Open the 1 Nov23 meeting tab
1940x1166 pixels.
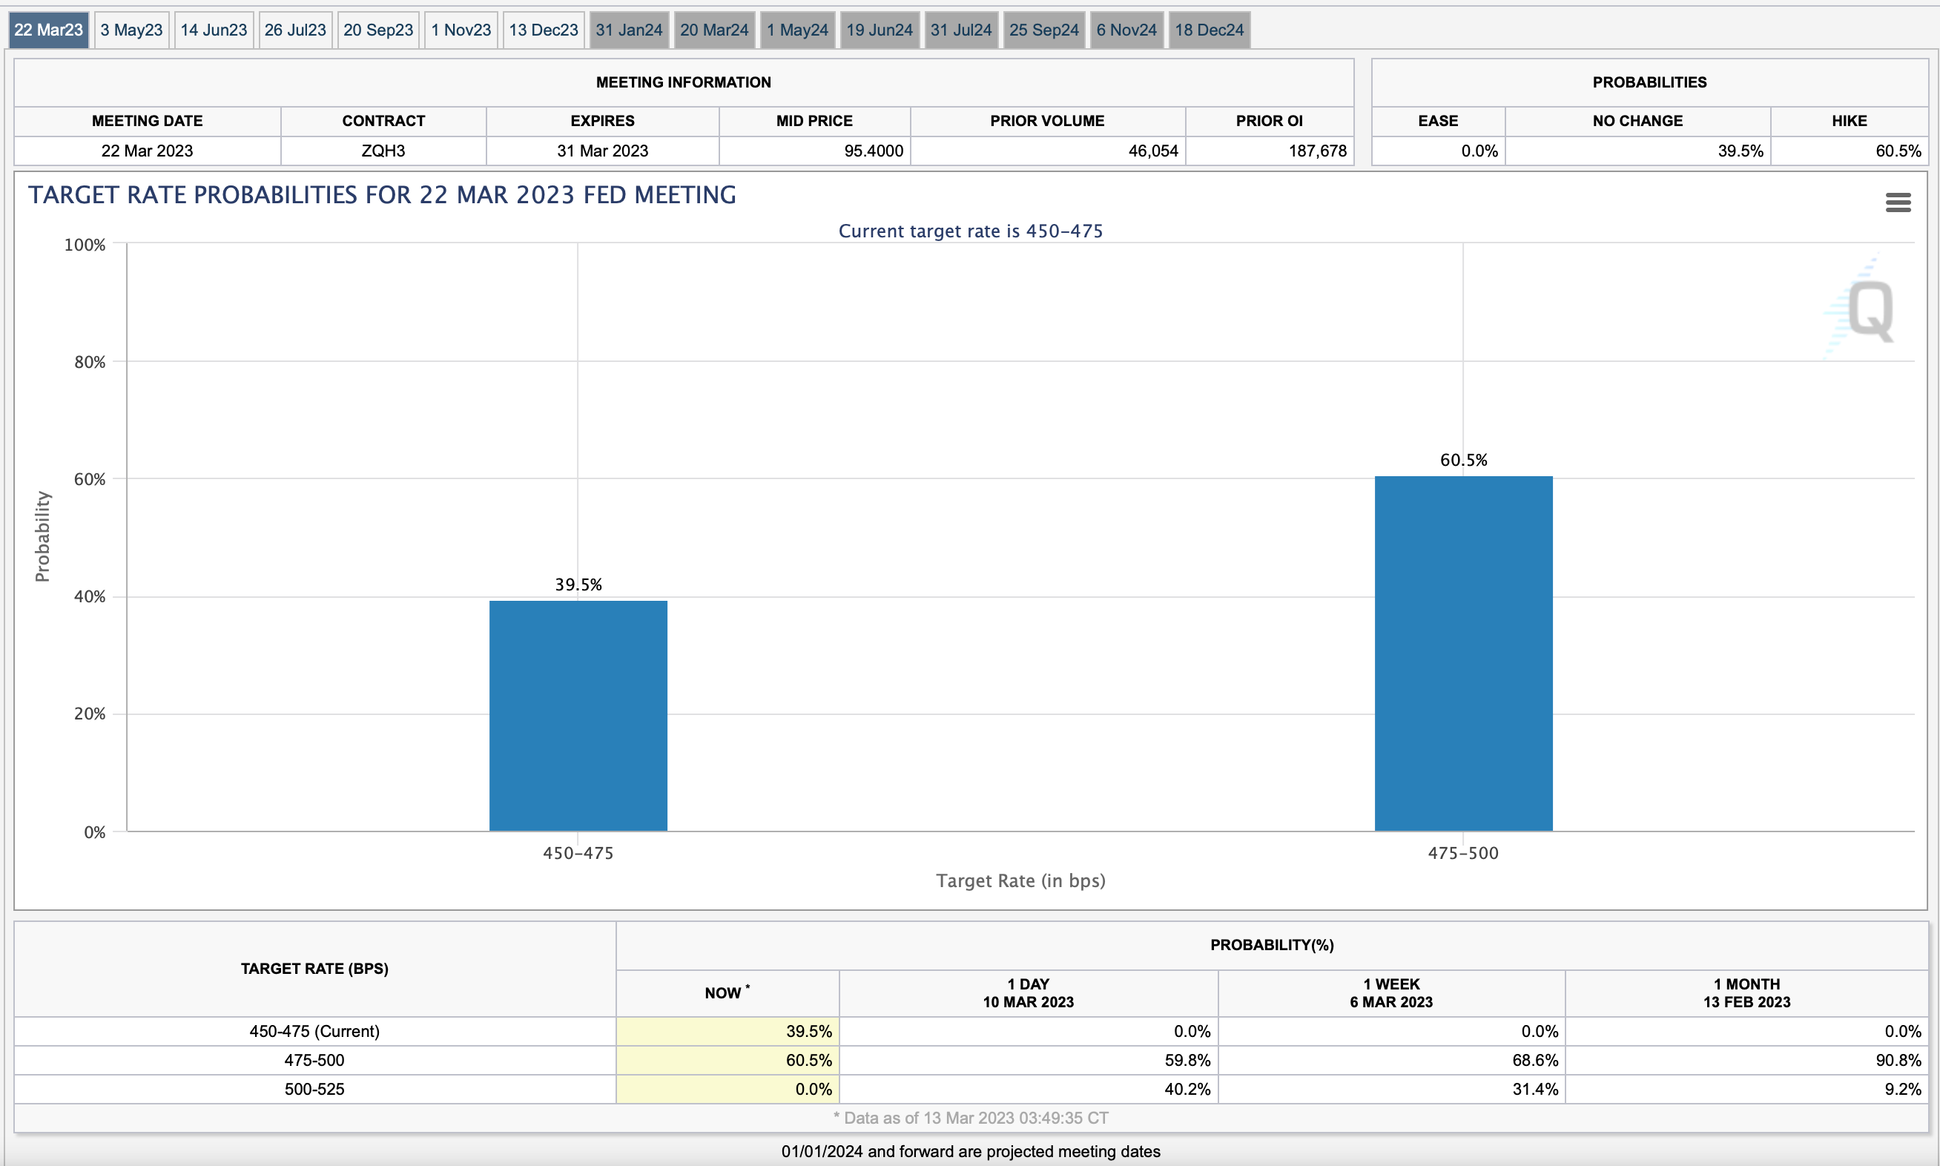461,30
